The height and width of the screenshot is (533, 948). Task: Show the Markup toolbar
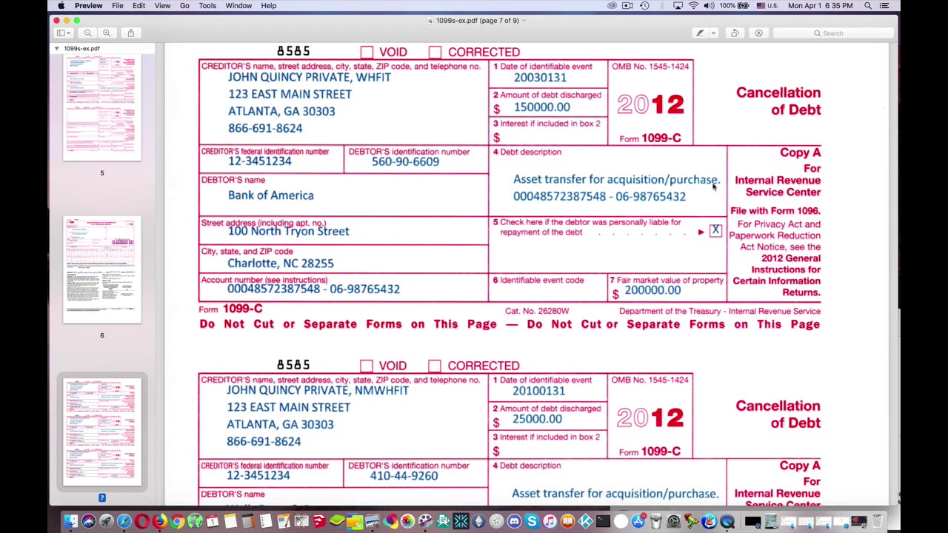click(758, 33)
